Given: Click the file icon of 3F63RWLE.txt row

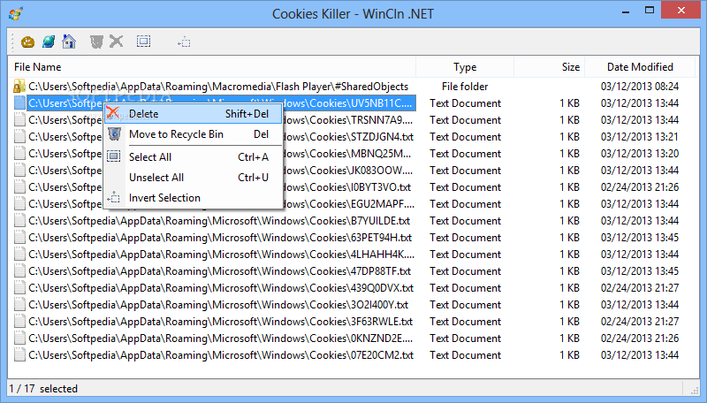Looking at the screenshot, I should click(19, 322).
